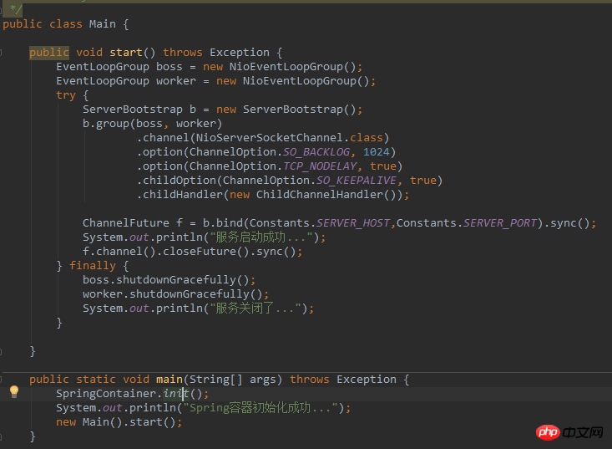The image size is (612, 449).
Task: Click the 'try' keyword
Action: (x=66, y=95)
